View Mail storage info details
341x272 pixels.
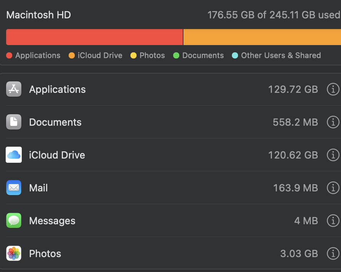click(333, 188)
